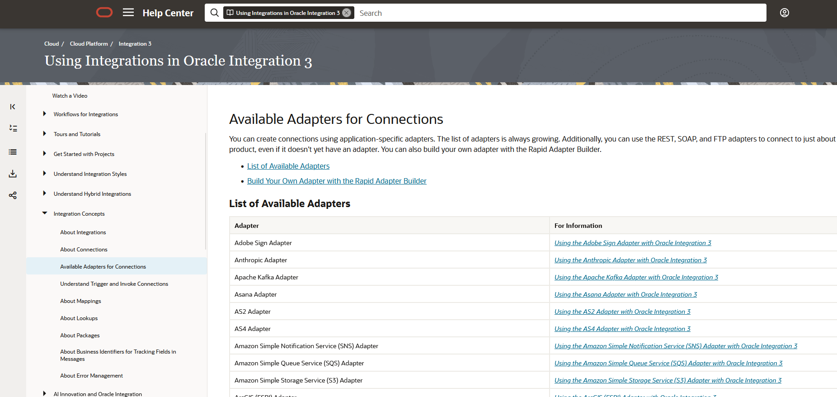The width and height of the screenshot is (837, 397).
Task: Remove the book filter chip from search
Action: [347, 13]
